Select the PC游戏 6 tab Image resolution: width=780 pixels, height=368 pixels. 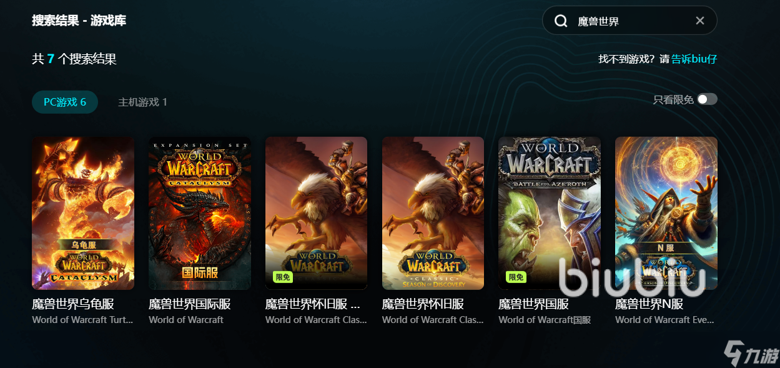tap(65, 102)
